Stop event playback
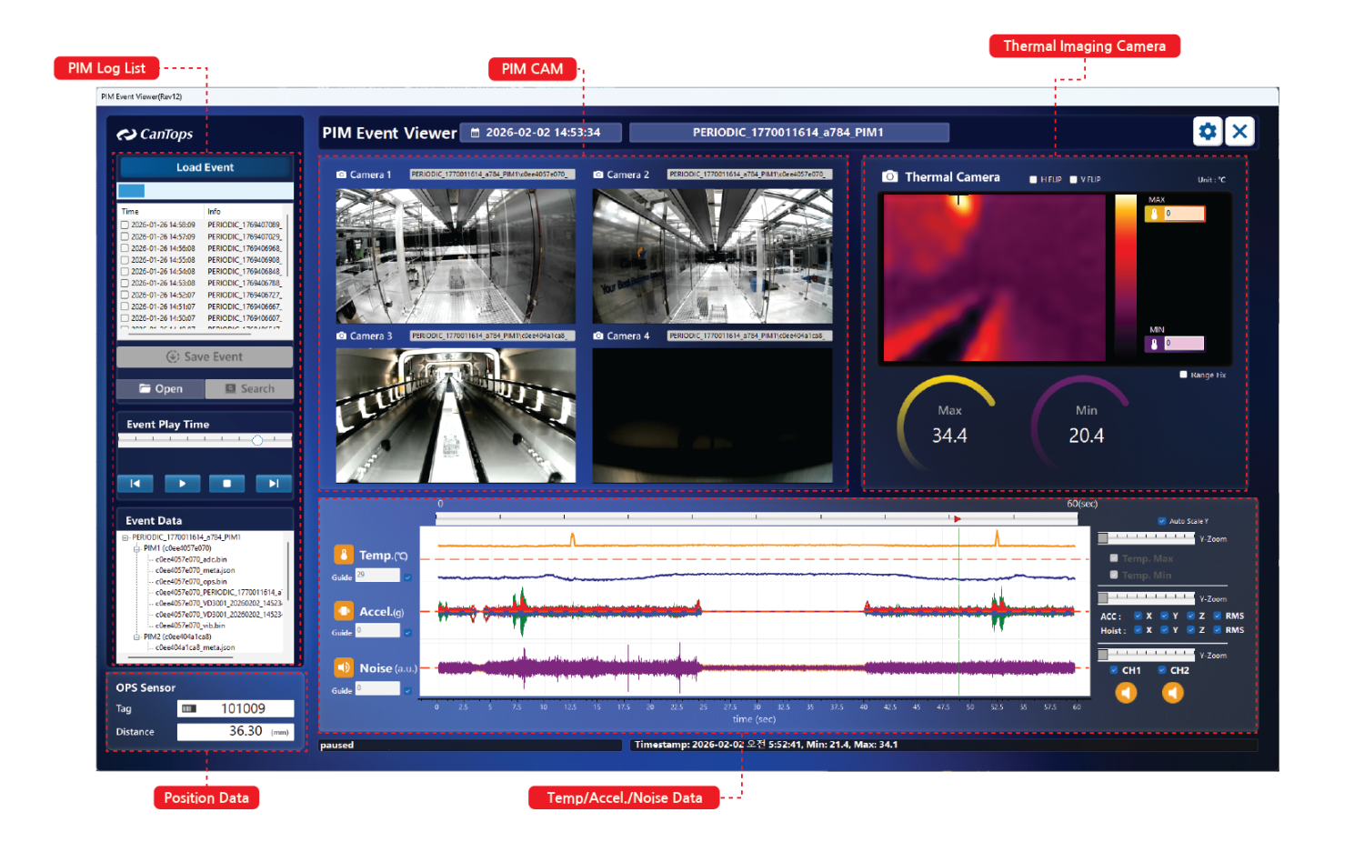 point(227,484)
